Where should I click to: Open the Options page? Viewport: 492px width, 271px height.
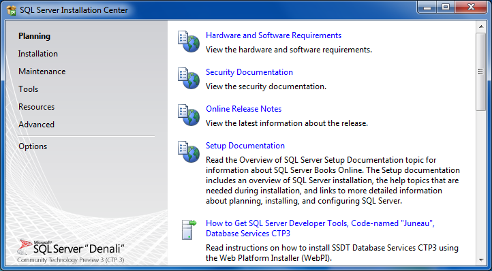pyautogui.click(x=33, y=146)
